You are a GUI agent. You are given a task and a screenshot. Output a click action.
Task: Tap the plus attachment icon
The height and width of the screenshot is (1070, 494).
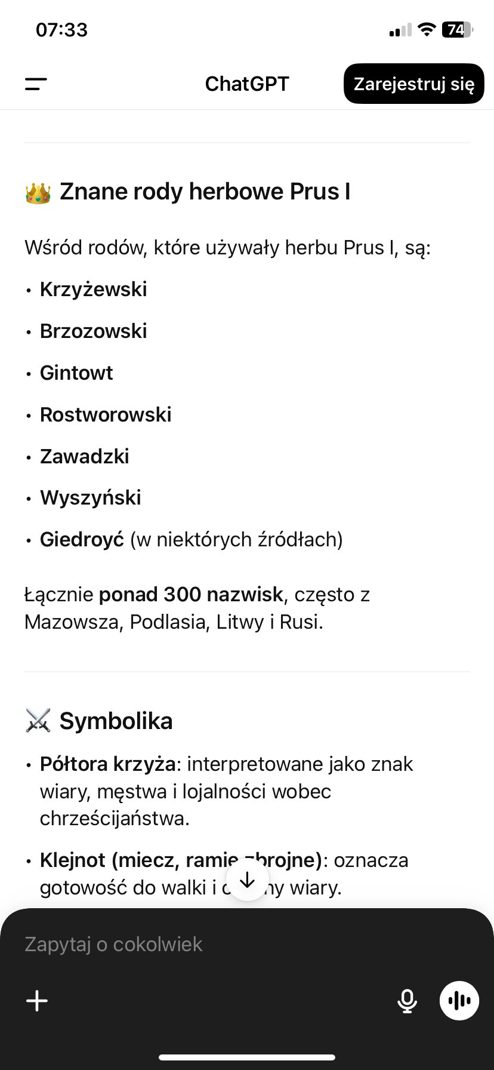37,1001
